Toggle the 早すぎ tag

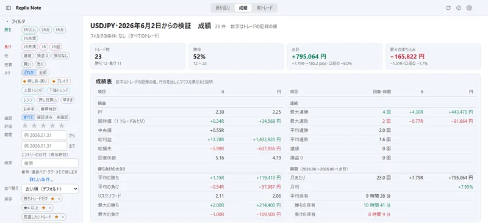pyautogui.click(x=67, y=100)
